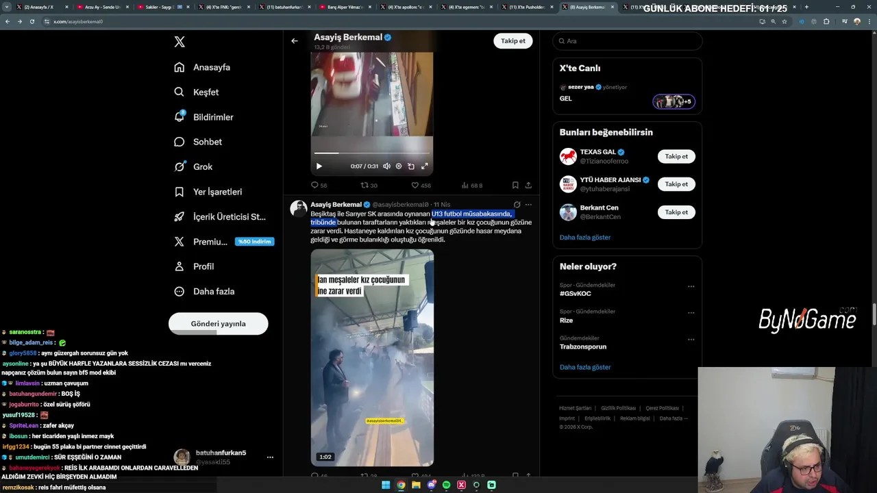Open the 11 Nis post timestamp
This screenshot has width=877, height=493.
(x=442, y=205)
